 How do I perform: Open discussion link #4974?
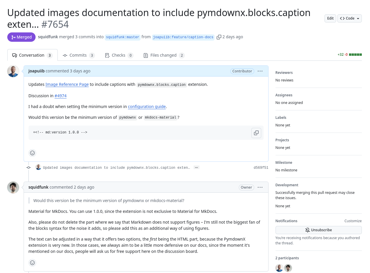pos(61,96)
